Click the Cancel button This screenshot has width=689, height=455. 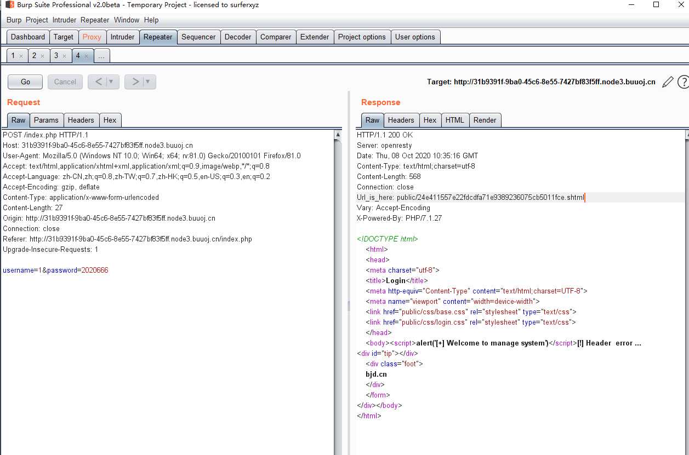click(x=65, y=82)
